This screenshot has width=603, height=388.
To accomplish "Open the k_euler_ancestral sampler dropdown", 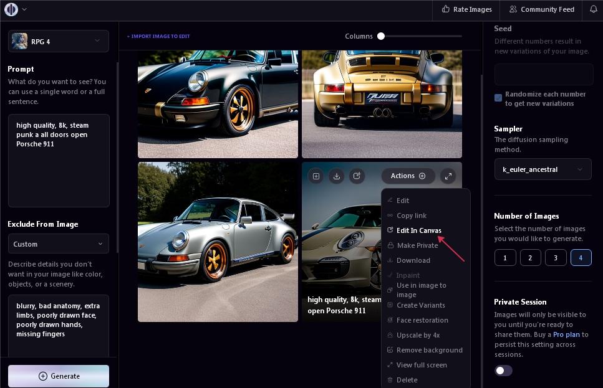I will [543, 169].
